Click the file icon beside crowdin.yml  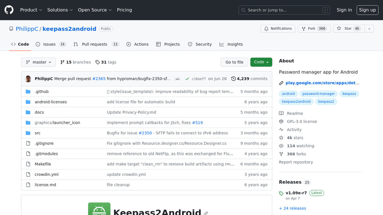coord(28,174)
